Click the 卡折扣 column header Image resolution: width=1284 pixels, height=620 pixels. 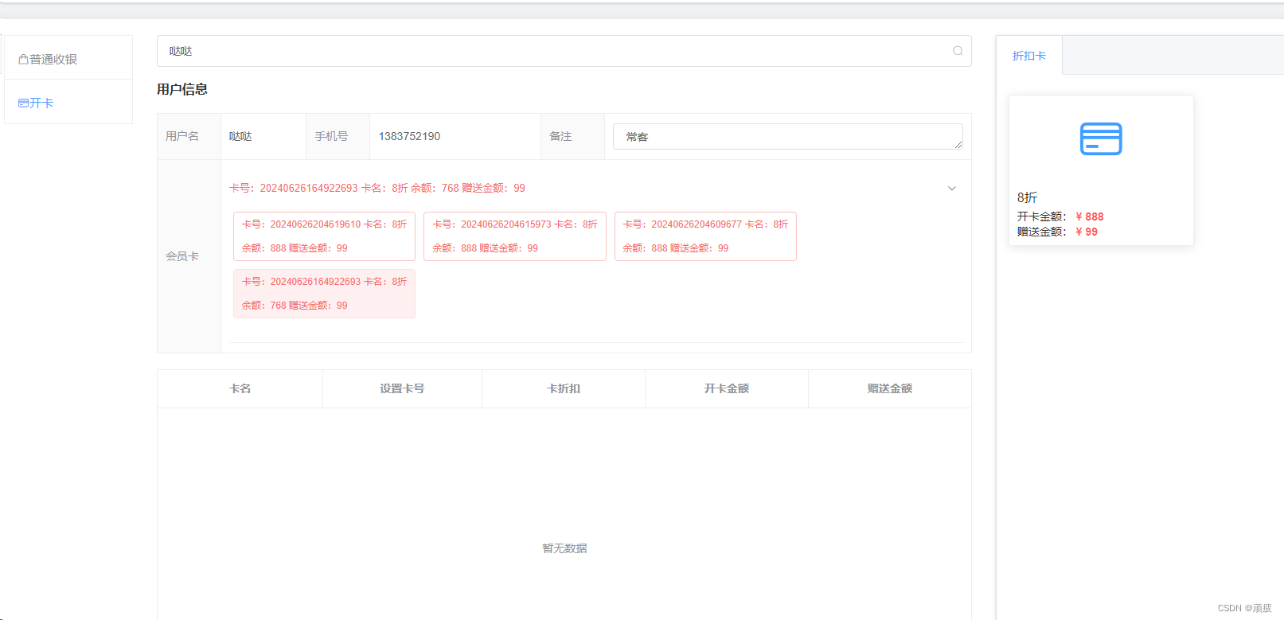click(x=564, y=388)
